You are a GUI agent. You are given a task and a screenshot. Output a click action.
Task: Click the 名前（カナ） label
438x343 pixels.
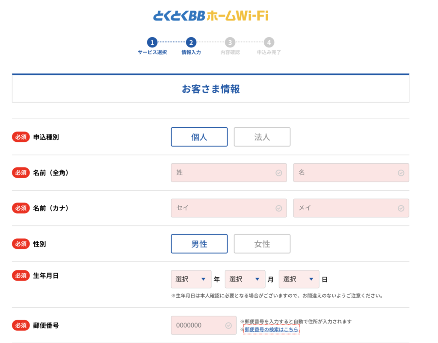51,208
